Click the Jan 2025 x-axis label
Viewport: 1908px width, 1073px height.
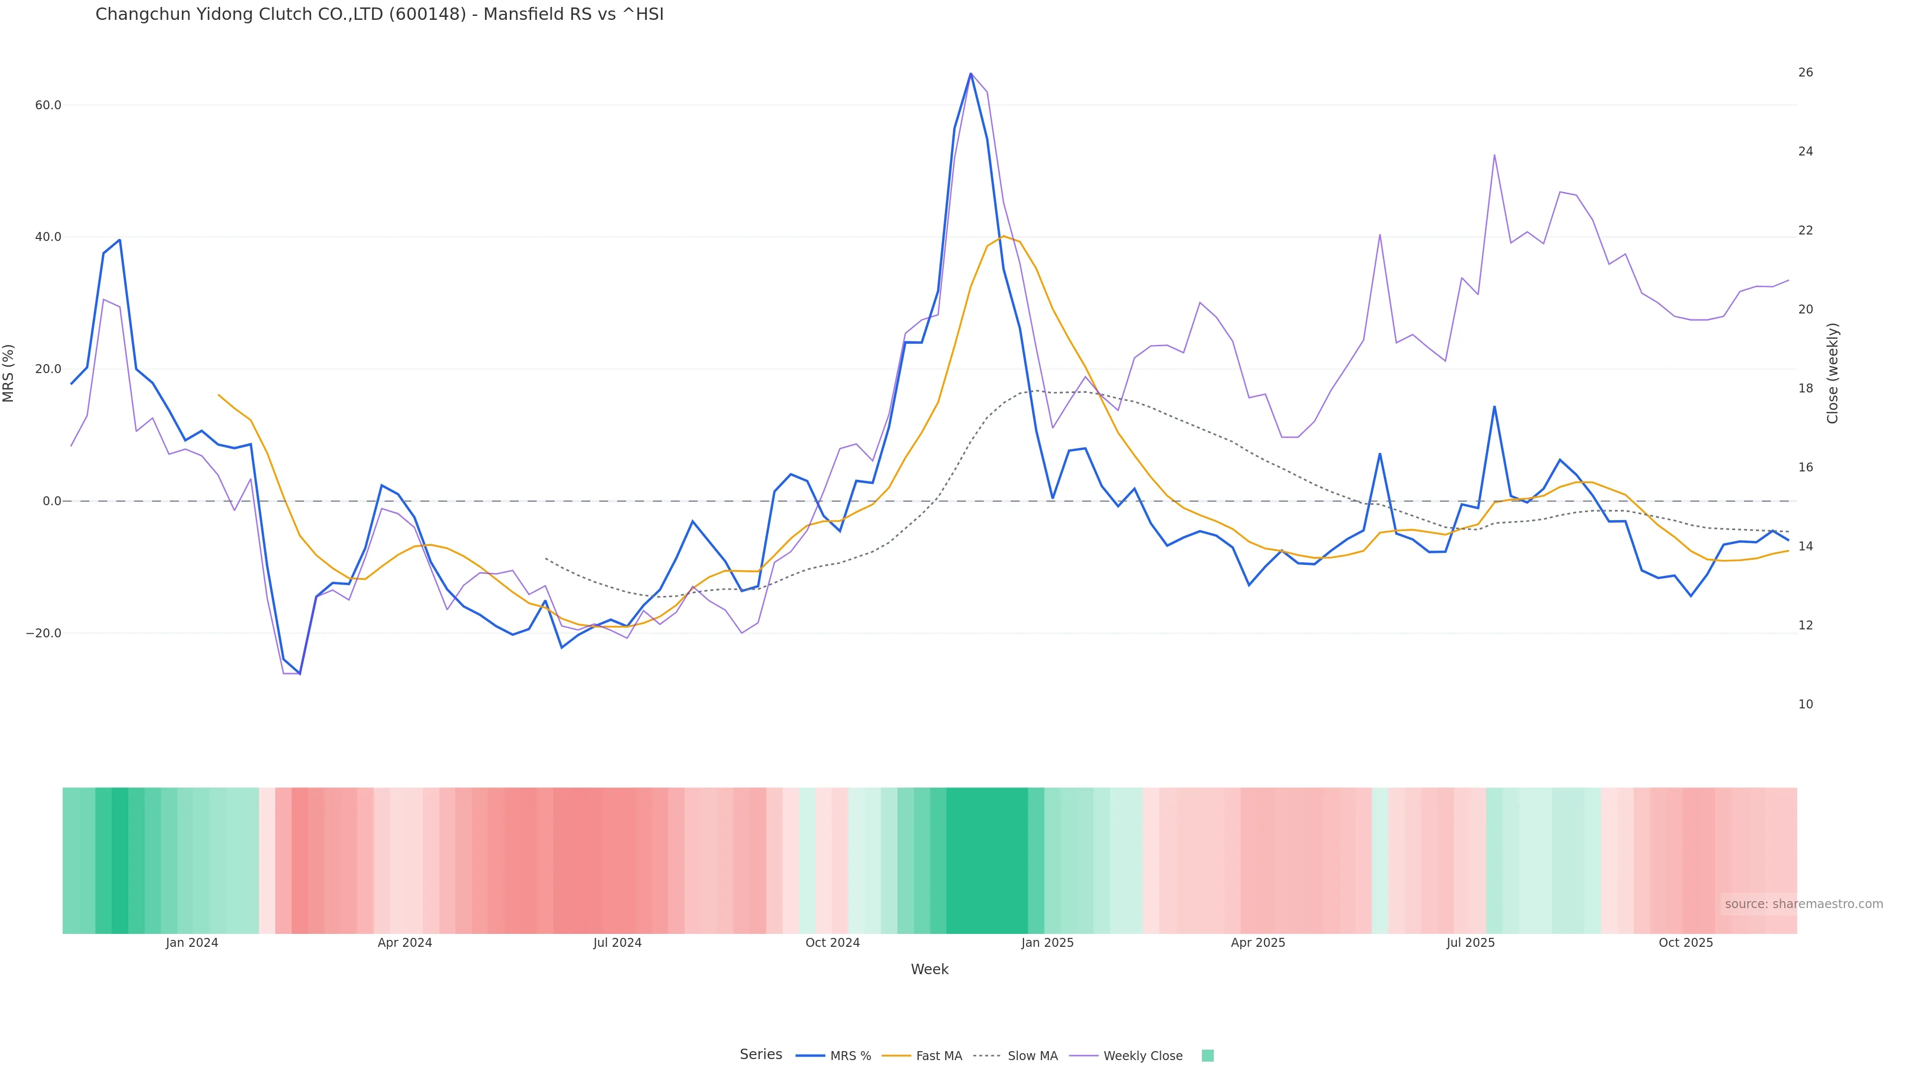[1046, 943]
